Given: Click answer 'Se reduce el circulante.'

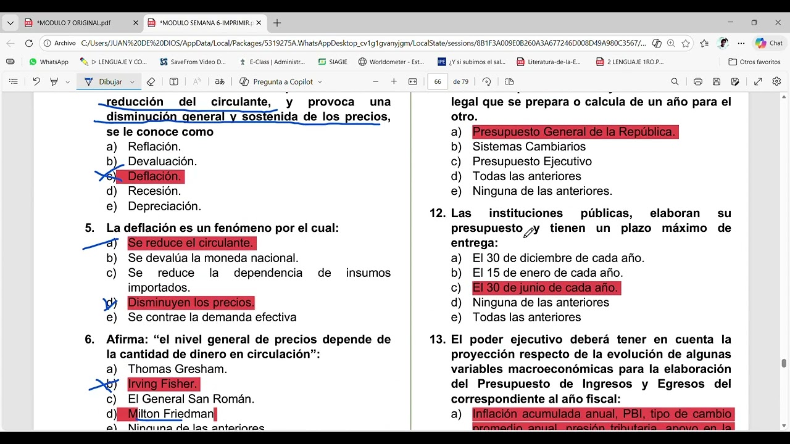Looking at the screenshot, I should (x=191, y=243).
